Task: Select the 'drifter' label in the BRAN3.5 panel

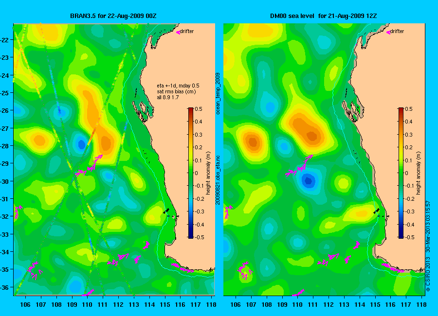Action: pos(187,31)
